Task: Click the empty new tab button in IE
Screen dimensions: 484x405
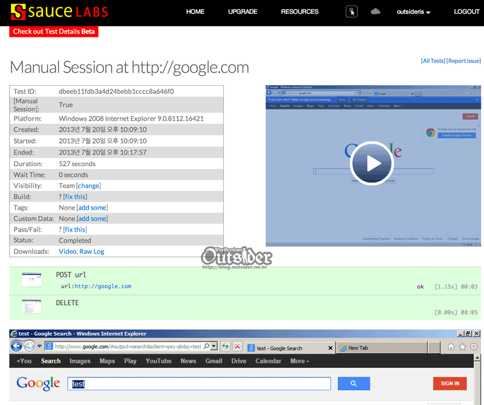Action: [x=434, y=348]
